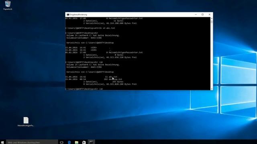
Task: Click the console vertical scrollbar thumb
Action: click(212, 22)
